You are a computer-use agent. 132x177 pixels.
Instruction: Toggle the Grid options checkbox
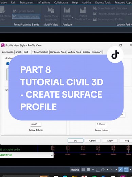(x=8, y=64)
